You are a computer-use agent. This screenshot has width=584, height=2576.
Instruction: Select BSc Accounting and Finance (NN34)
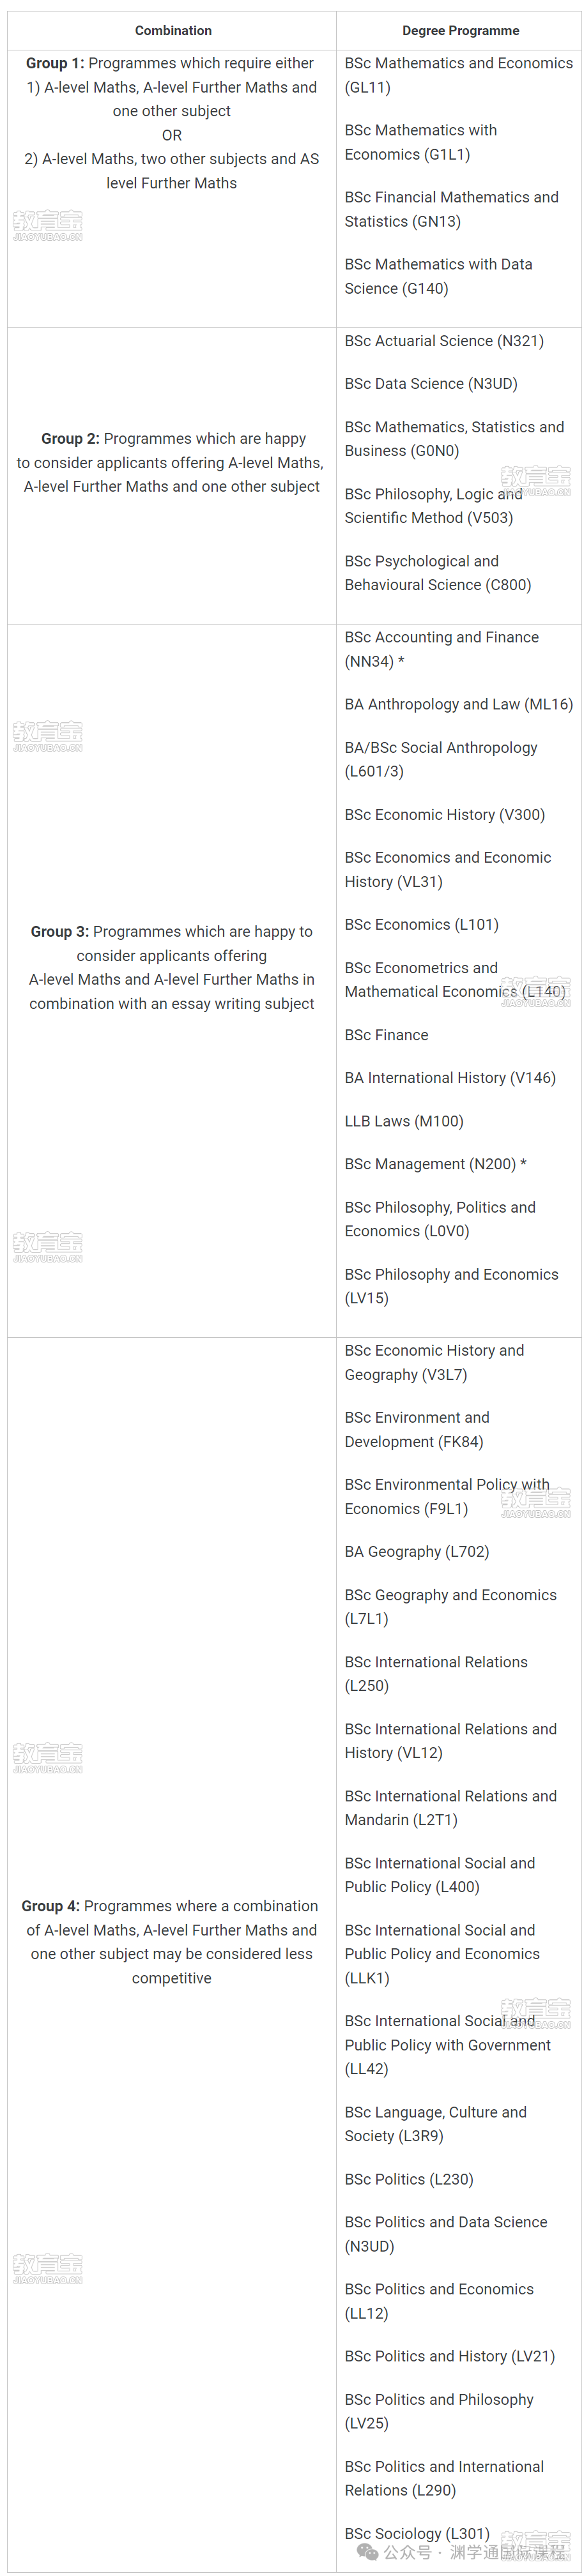coord(441,649)
